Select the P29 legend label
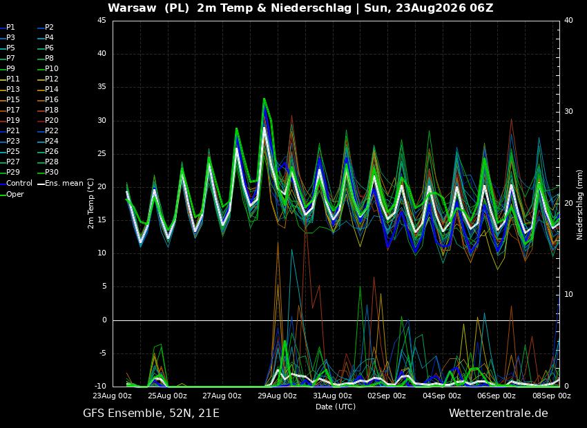 [12, 172]
